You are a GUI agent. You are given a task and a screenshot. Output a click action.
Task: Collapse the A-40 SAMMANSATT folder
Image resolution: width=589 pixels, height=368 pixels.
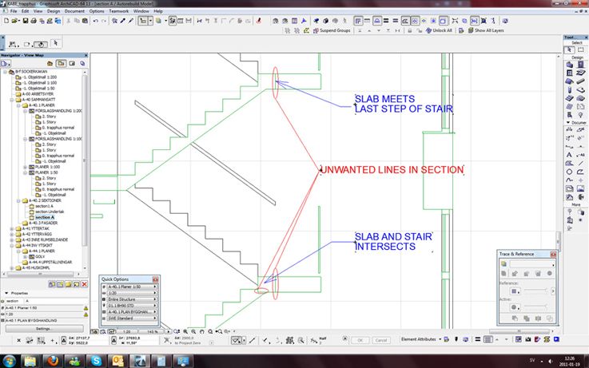coord(12,100)
